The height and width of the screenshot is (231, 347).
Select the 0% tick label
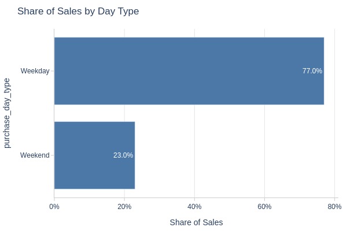coord(54,207)
